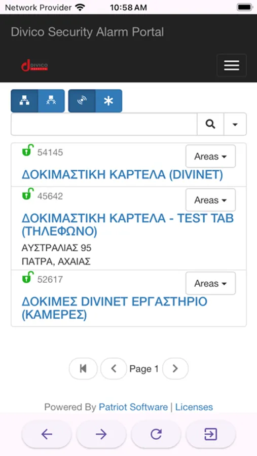Click the green unlocked padlock for 45642
Image resolution: width=257 pixels, height=456 pixels.
28,194
